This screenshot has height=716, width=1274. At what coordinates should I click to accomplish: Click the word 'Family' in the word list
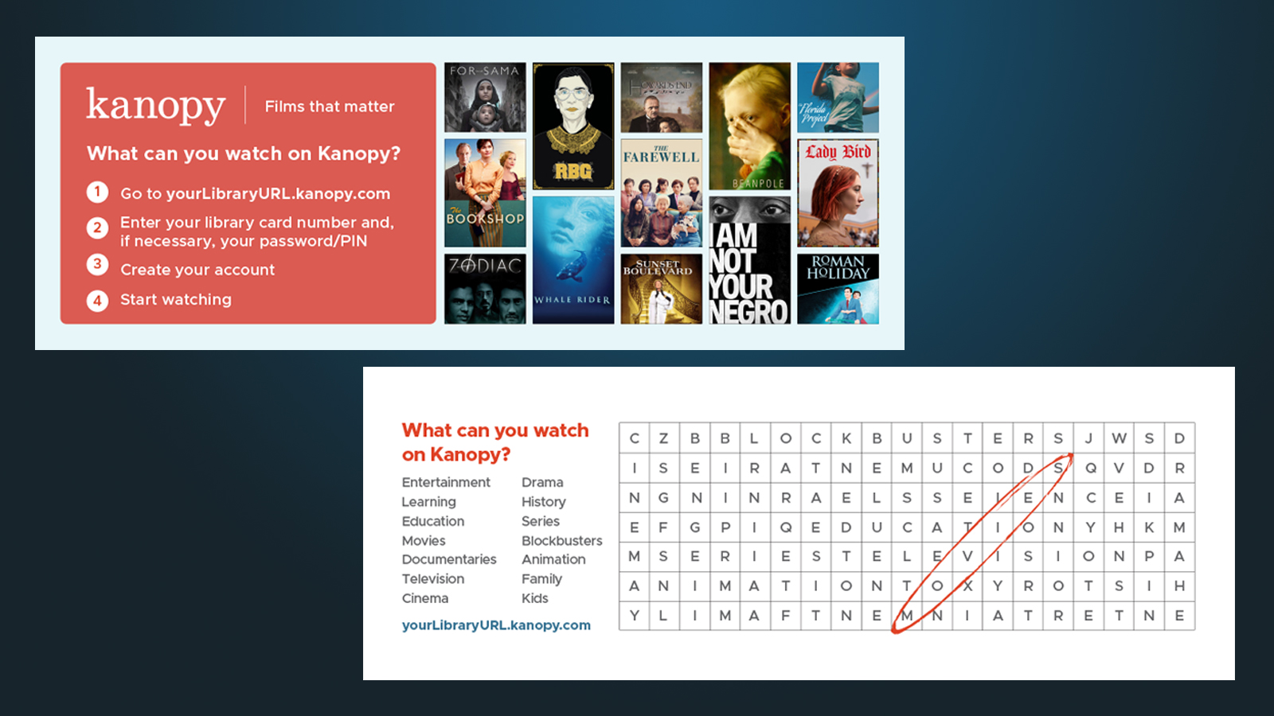[541, 579]
